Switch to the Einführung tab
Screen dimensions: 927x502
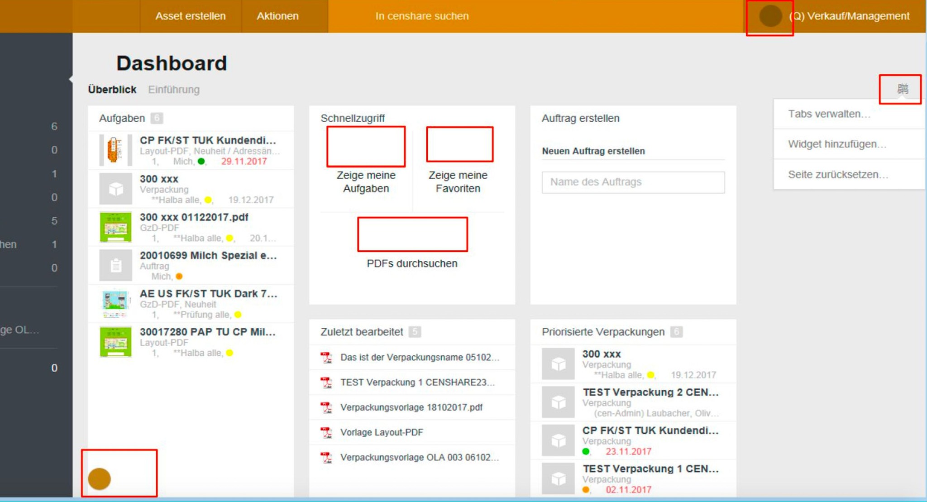click(x=174, y=90)
